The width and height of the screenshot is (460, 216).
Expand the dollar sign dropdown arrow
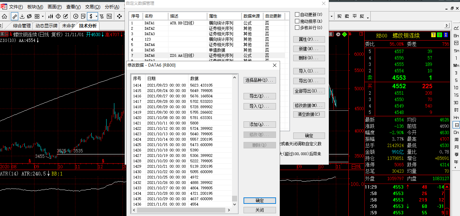[x=96, y=16]
